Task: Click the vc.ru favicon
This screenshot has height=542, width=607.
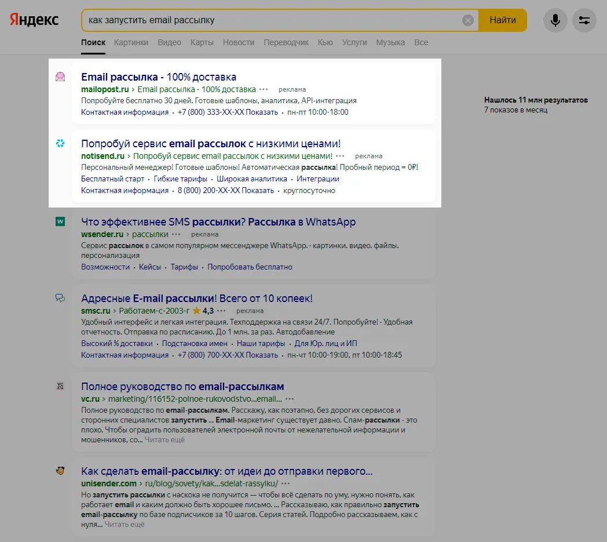Action: tap(60, 386)
